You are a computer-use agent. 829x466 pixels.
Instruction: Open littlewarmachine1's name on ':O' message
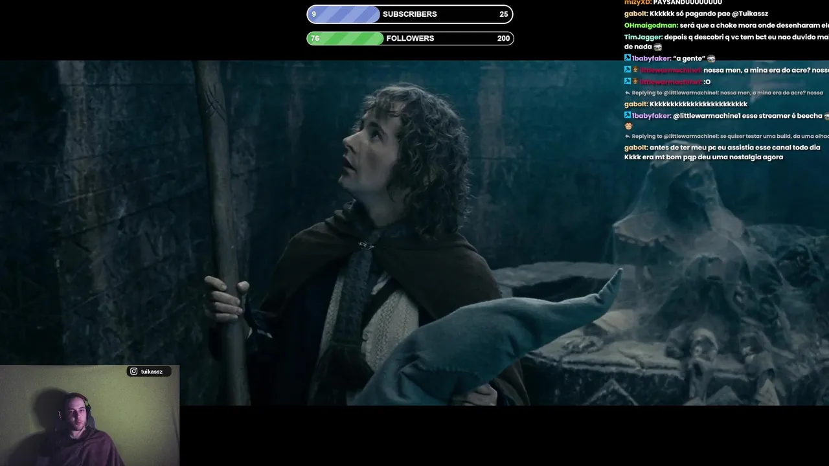[x=670, y=82]
